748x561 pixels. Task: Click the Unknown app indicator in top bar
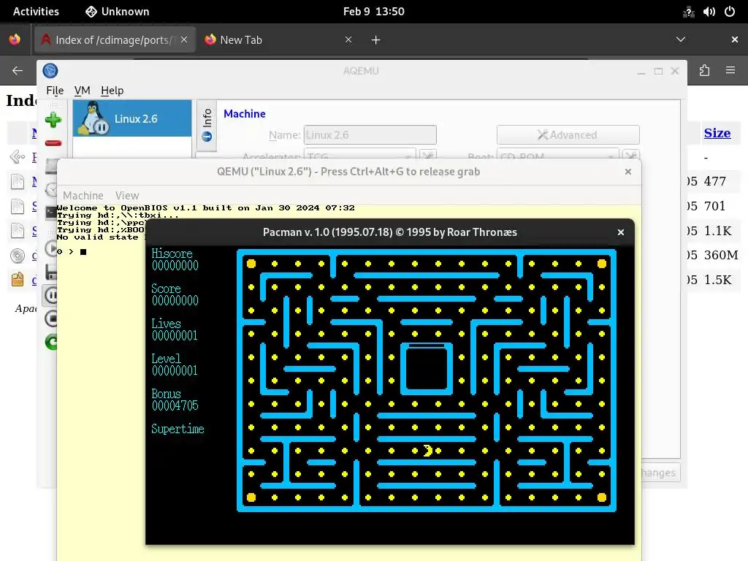(x=118, y=12)
